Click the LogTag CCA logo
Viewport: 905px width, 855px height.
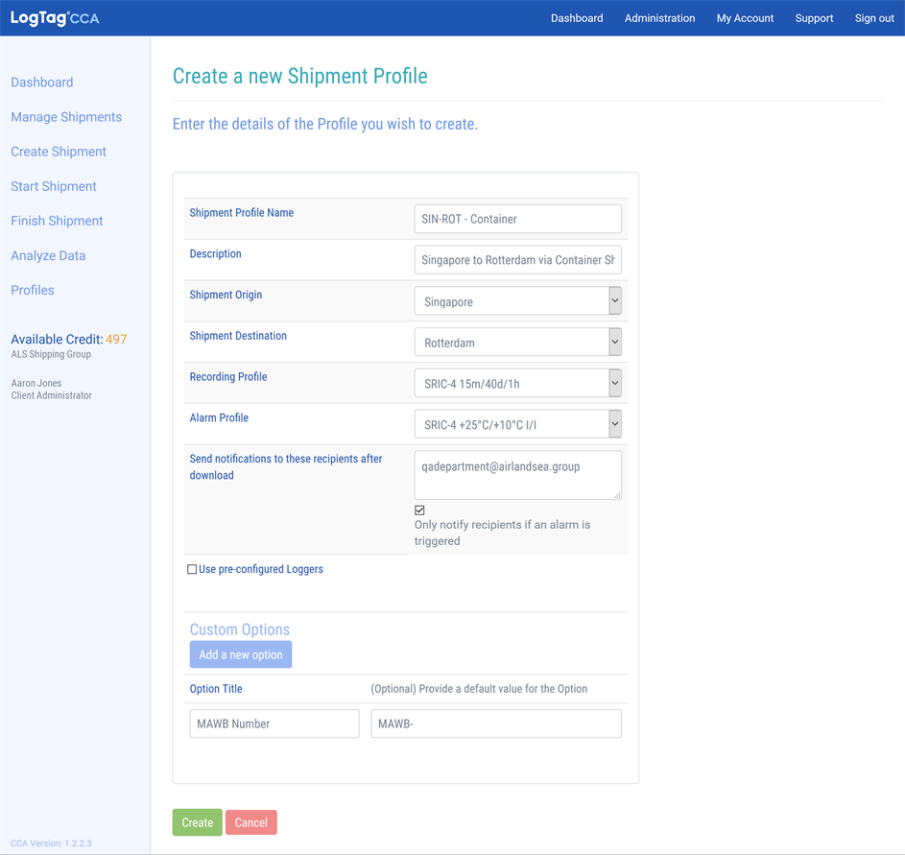[x=55, y=18]
